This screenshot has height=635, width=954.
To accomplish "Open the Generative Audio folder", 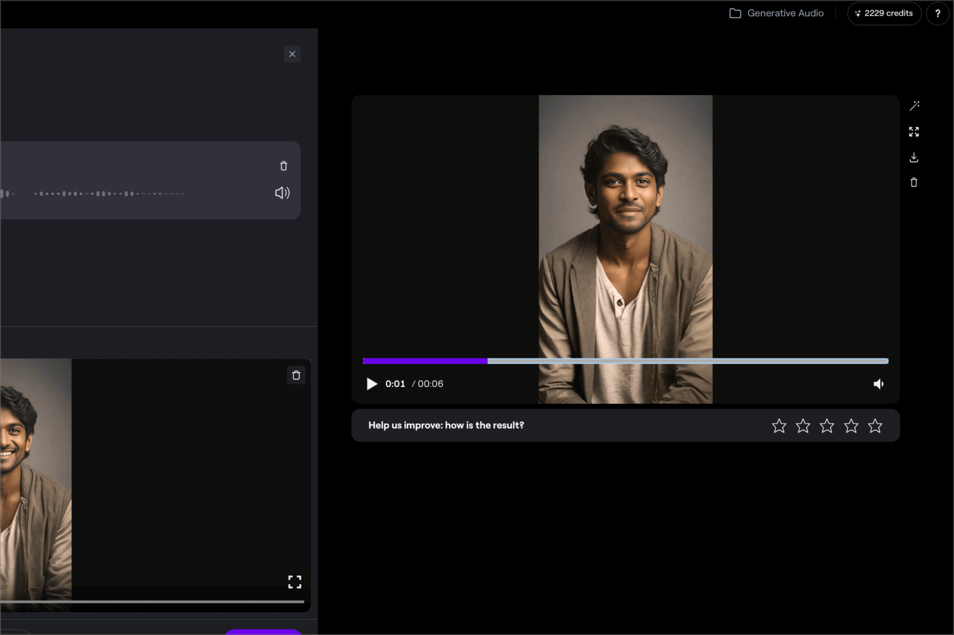I will click(x=776, y=13).
